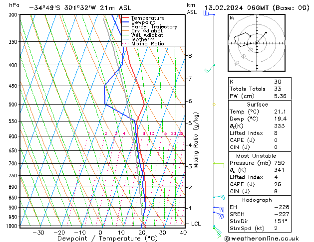Click the hodograph circular plot

tap(256, 43)
